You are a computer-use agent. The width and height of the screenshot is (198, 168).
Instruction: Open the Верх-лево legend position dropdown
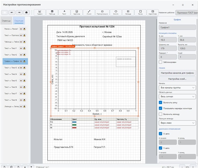(x=177, y=123)
